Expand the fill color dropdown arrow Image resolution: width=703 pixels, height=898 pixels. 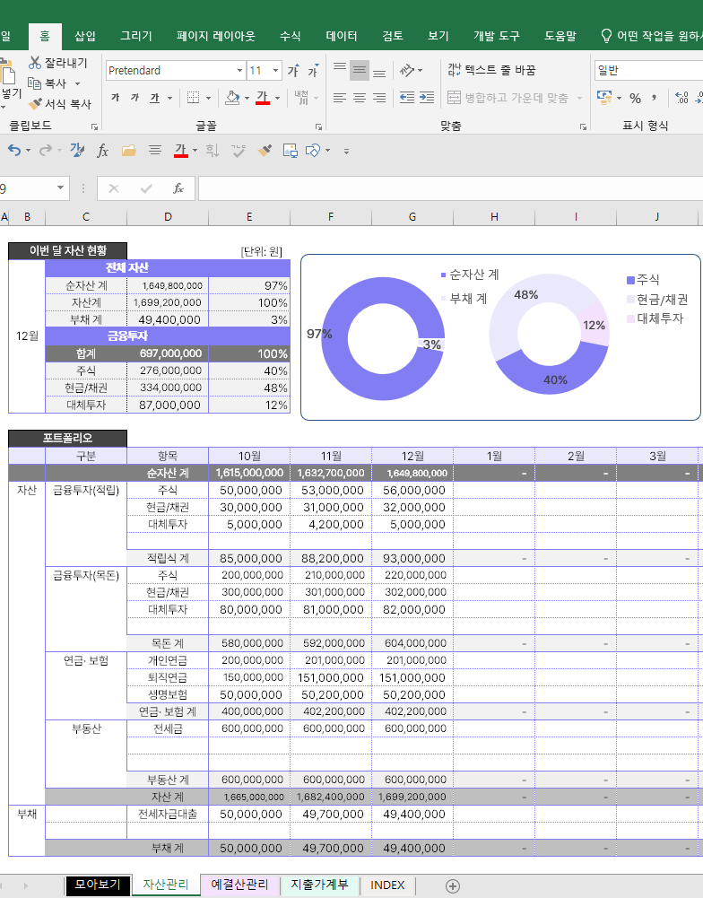coord(247,98)
